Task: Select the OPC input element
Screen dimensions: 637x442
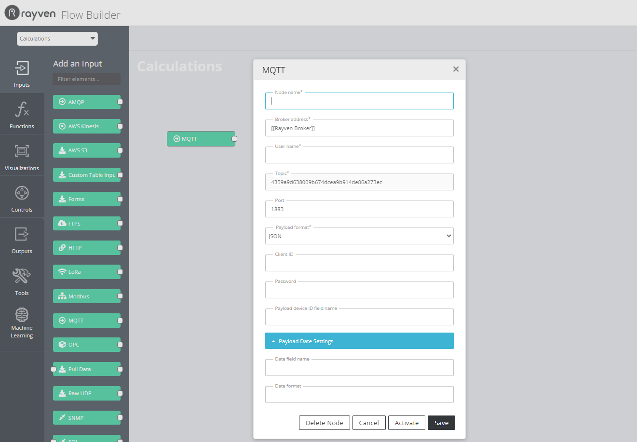Action: [x=87, y=345]
